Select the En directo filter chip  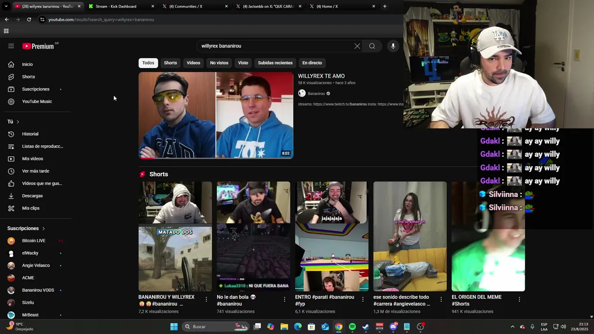click(312, 63)
